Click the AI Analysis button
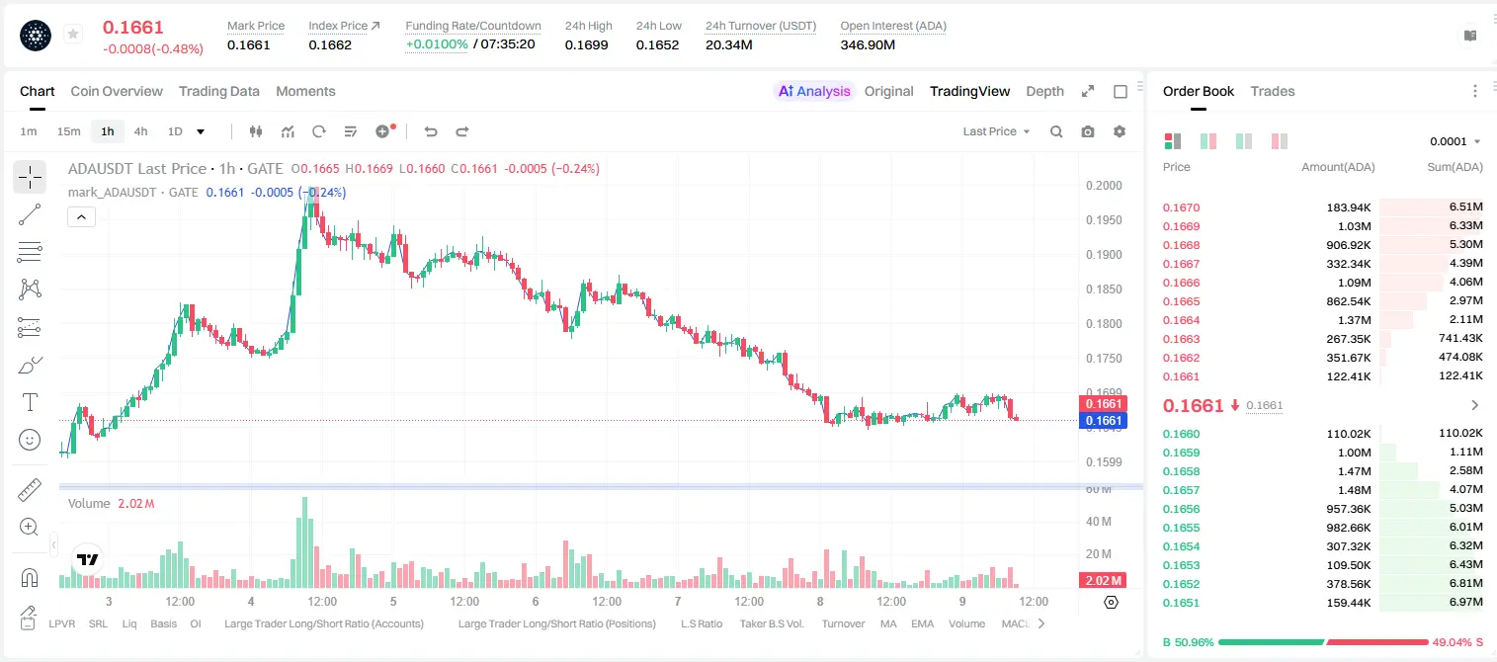 pyautogui.click(x=813, y=91)
